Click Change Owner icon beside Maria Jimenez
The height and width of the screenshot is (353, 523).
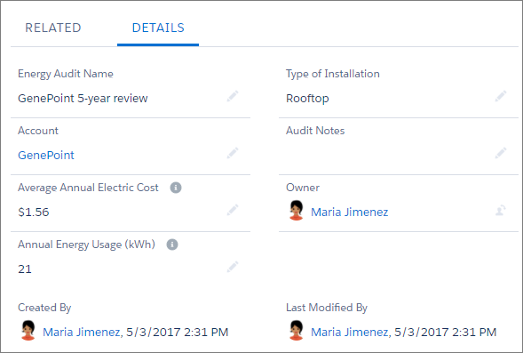pos(500,210)
